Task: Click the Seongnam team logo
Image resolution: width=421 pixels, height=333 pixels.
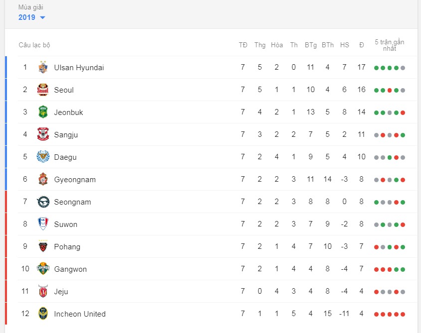Action: pos(43,202)
